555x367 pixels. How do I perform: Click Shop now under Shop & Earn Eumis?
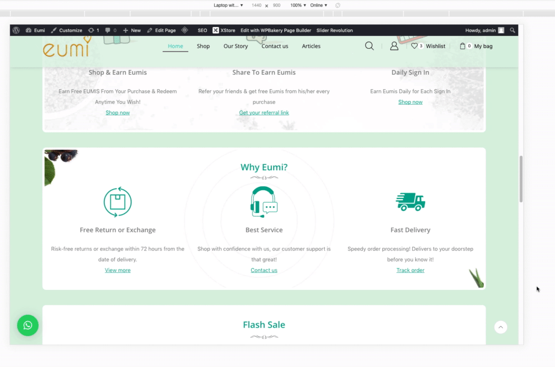pyautogui.click(x=118, y=113)
